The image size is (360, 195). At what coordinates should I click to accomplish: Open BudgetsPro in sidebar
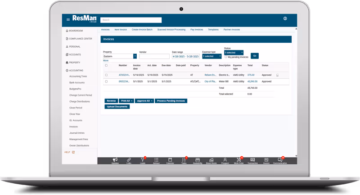(x=75, y=89)
